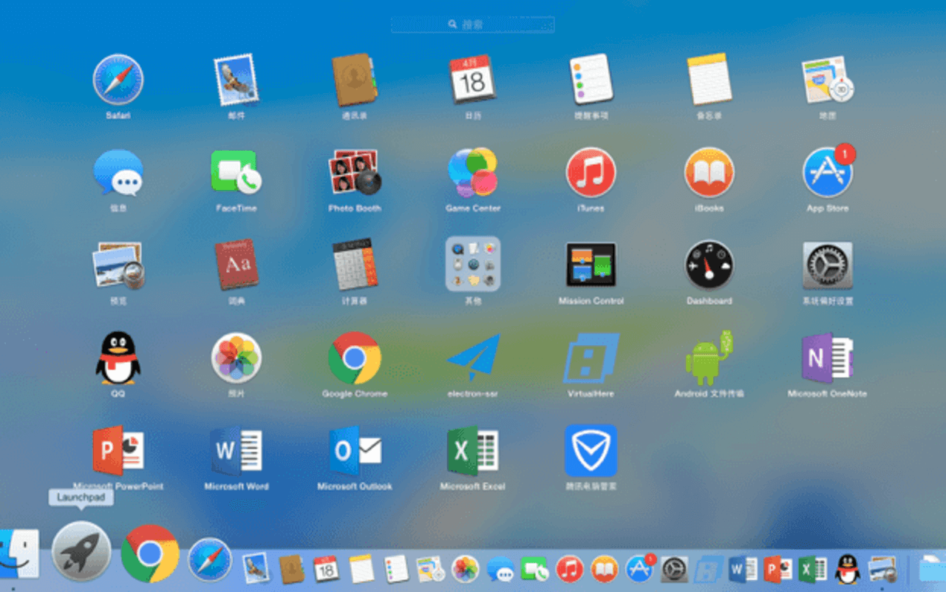The width and height of the screenshot is (946, 592).
Task: Launch the Dictionary (词典) app
Action: [x=236, y=265]
